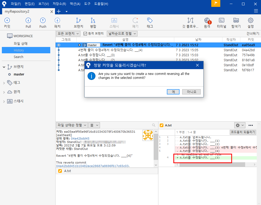Open the 도움말(H) menu
Screen dimensions: 261x205
click(x=101, y=4)
